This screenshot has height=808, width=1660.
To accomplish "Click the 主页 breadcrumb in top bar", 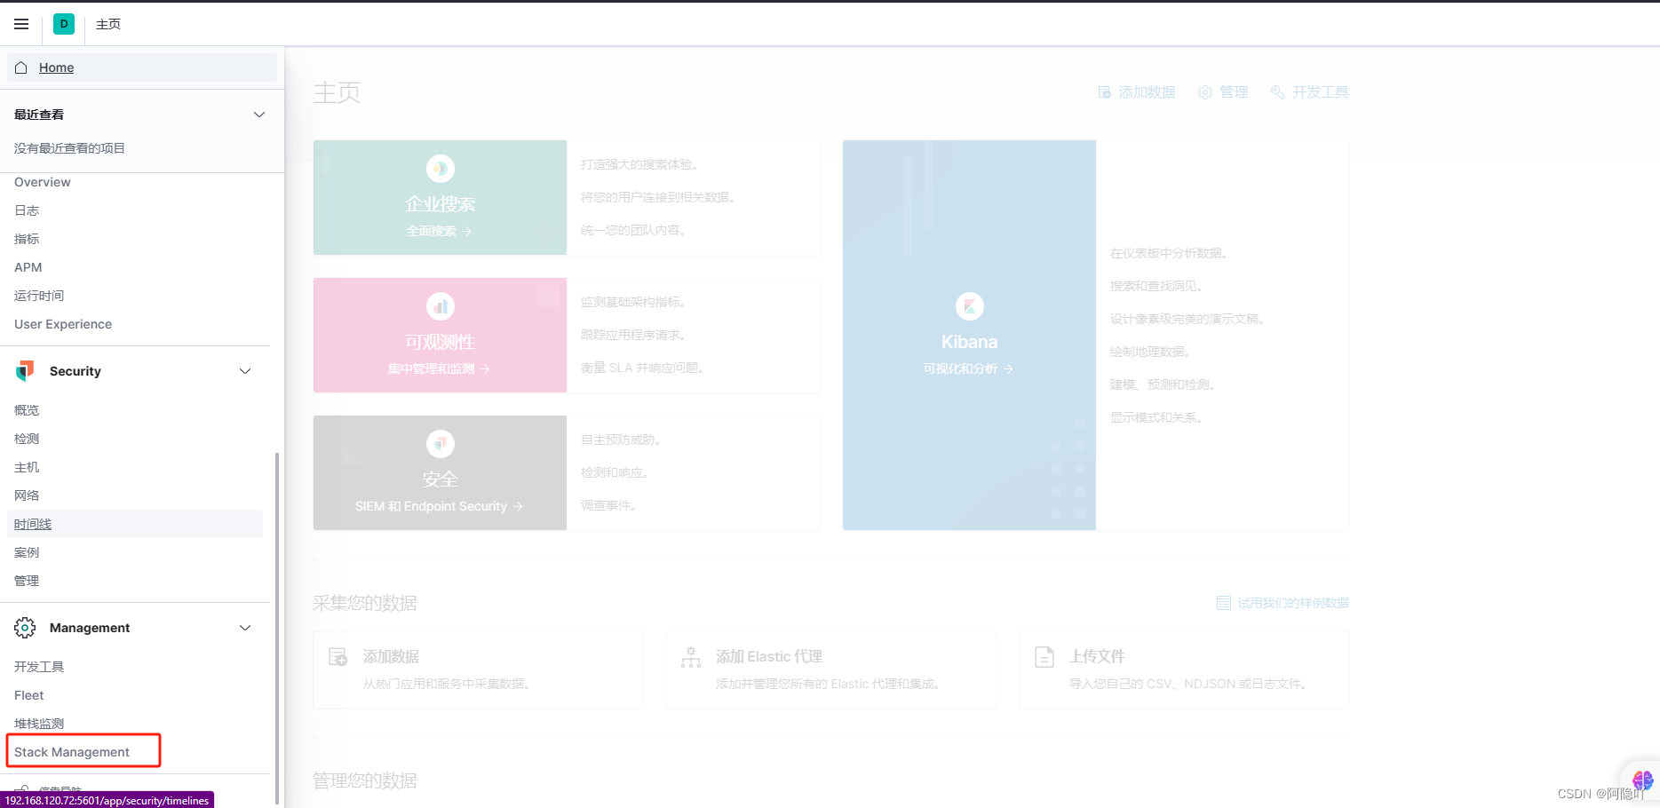I will point(108,24).
